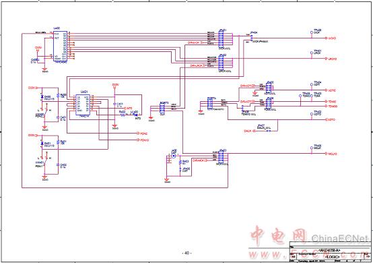This screenshot has width=373, height=263.
Task: Click the page number 40 at bottom
Action: (x=186, y=253)
